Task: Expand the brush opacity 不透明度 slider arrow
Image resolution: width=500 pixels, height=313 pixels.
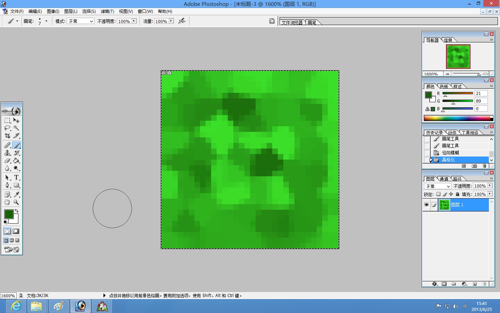Action: tap(134, 21)
